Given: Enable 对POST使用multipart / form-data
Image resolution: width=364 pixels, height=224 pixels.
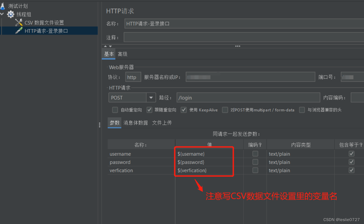Looking at the screenshot, I should [x=225, y=110].
